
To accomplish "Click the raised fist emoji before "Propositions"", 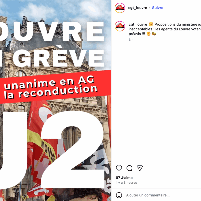I will pos(151,24).
